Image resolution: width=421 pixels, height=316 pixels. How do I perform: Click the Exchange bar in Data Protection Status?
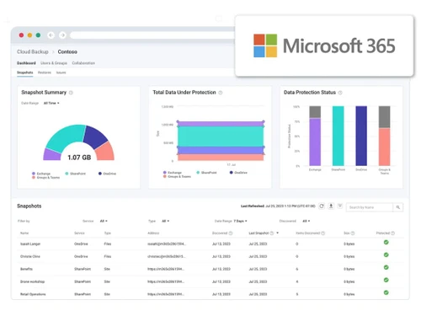315,142
